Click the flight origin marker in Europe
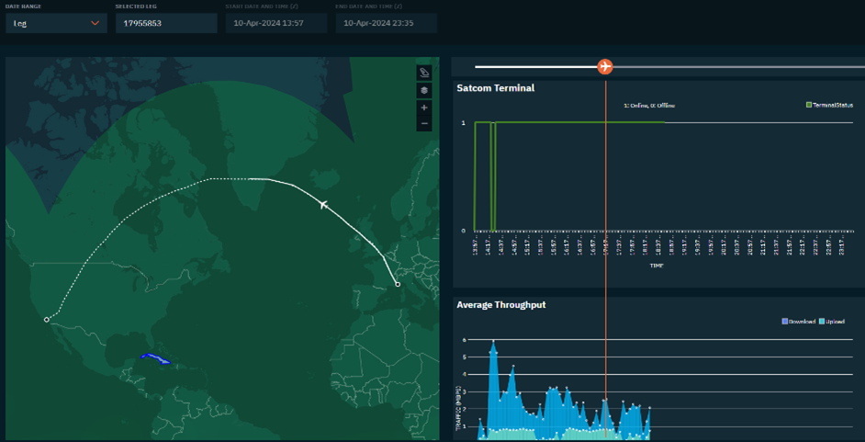Viewport: 865px width, 442px height. click(x=398, y=285)
